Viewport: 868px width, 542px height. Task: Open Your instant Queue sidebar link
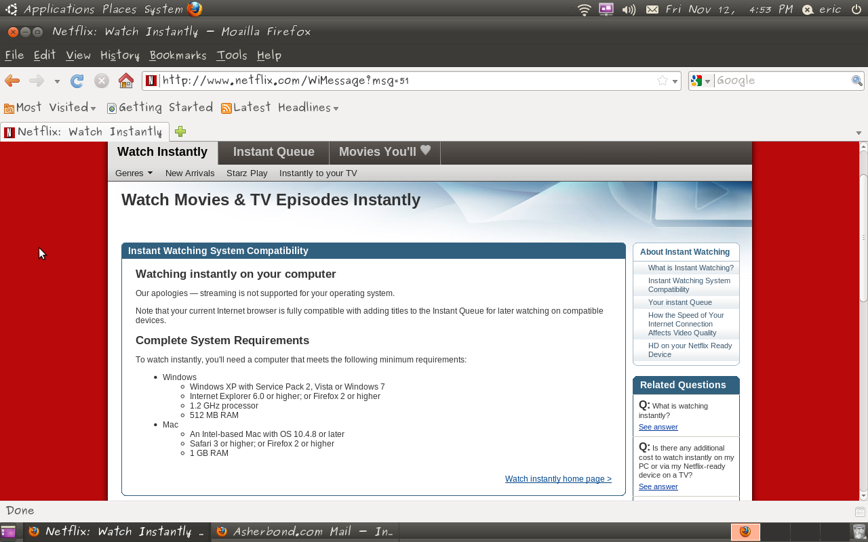pos(679,302)
